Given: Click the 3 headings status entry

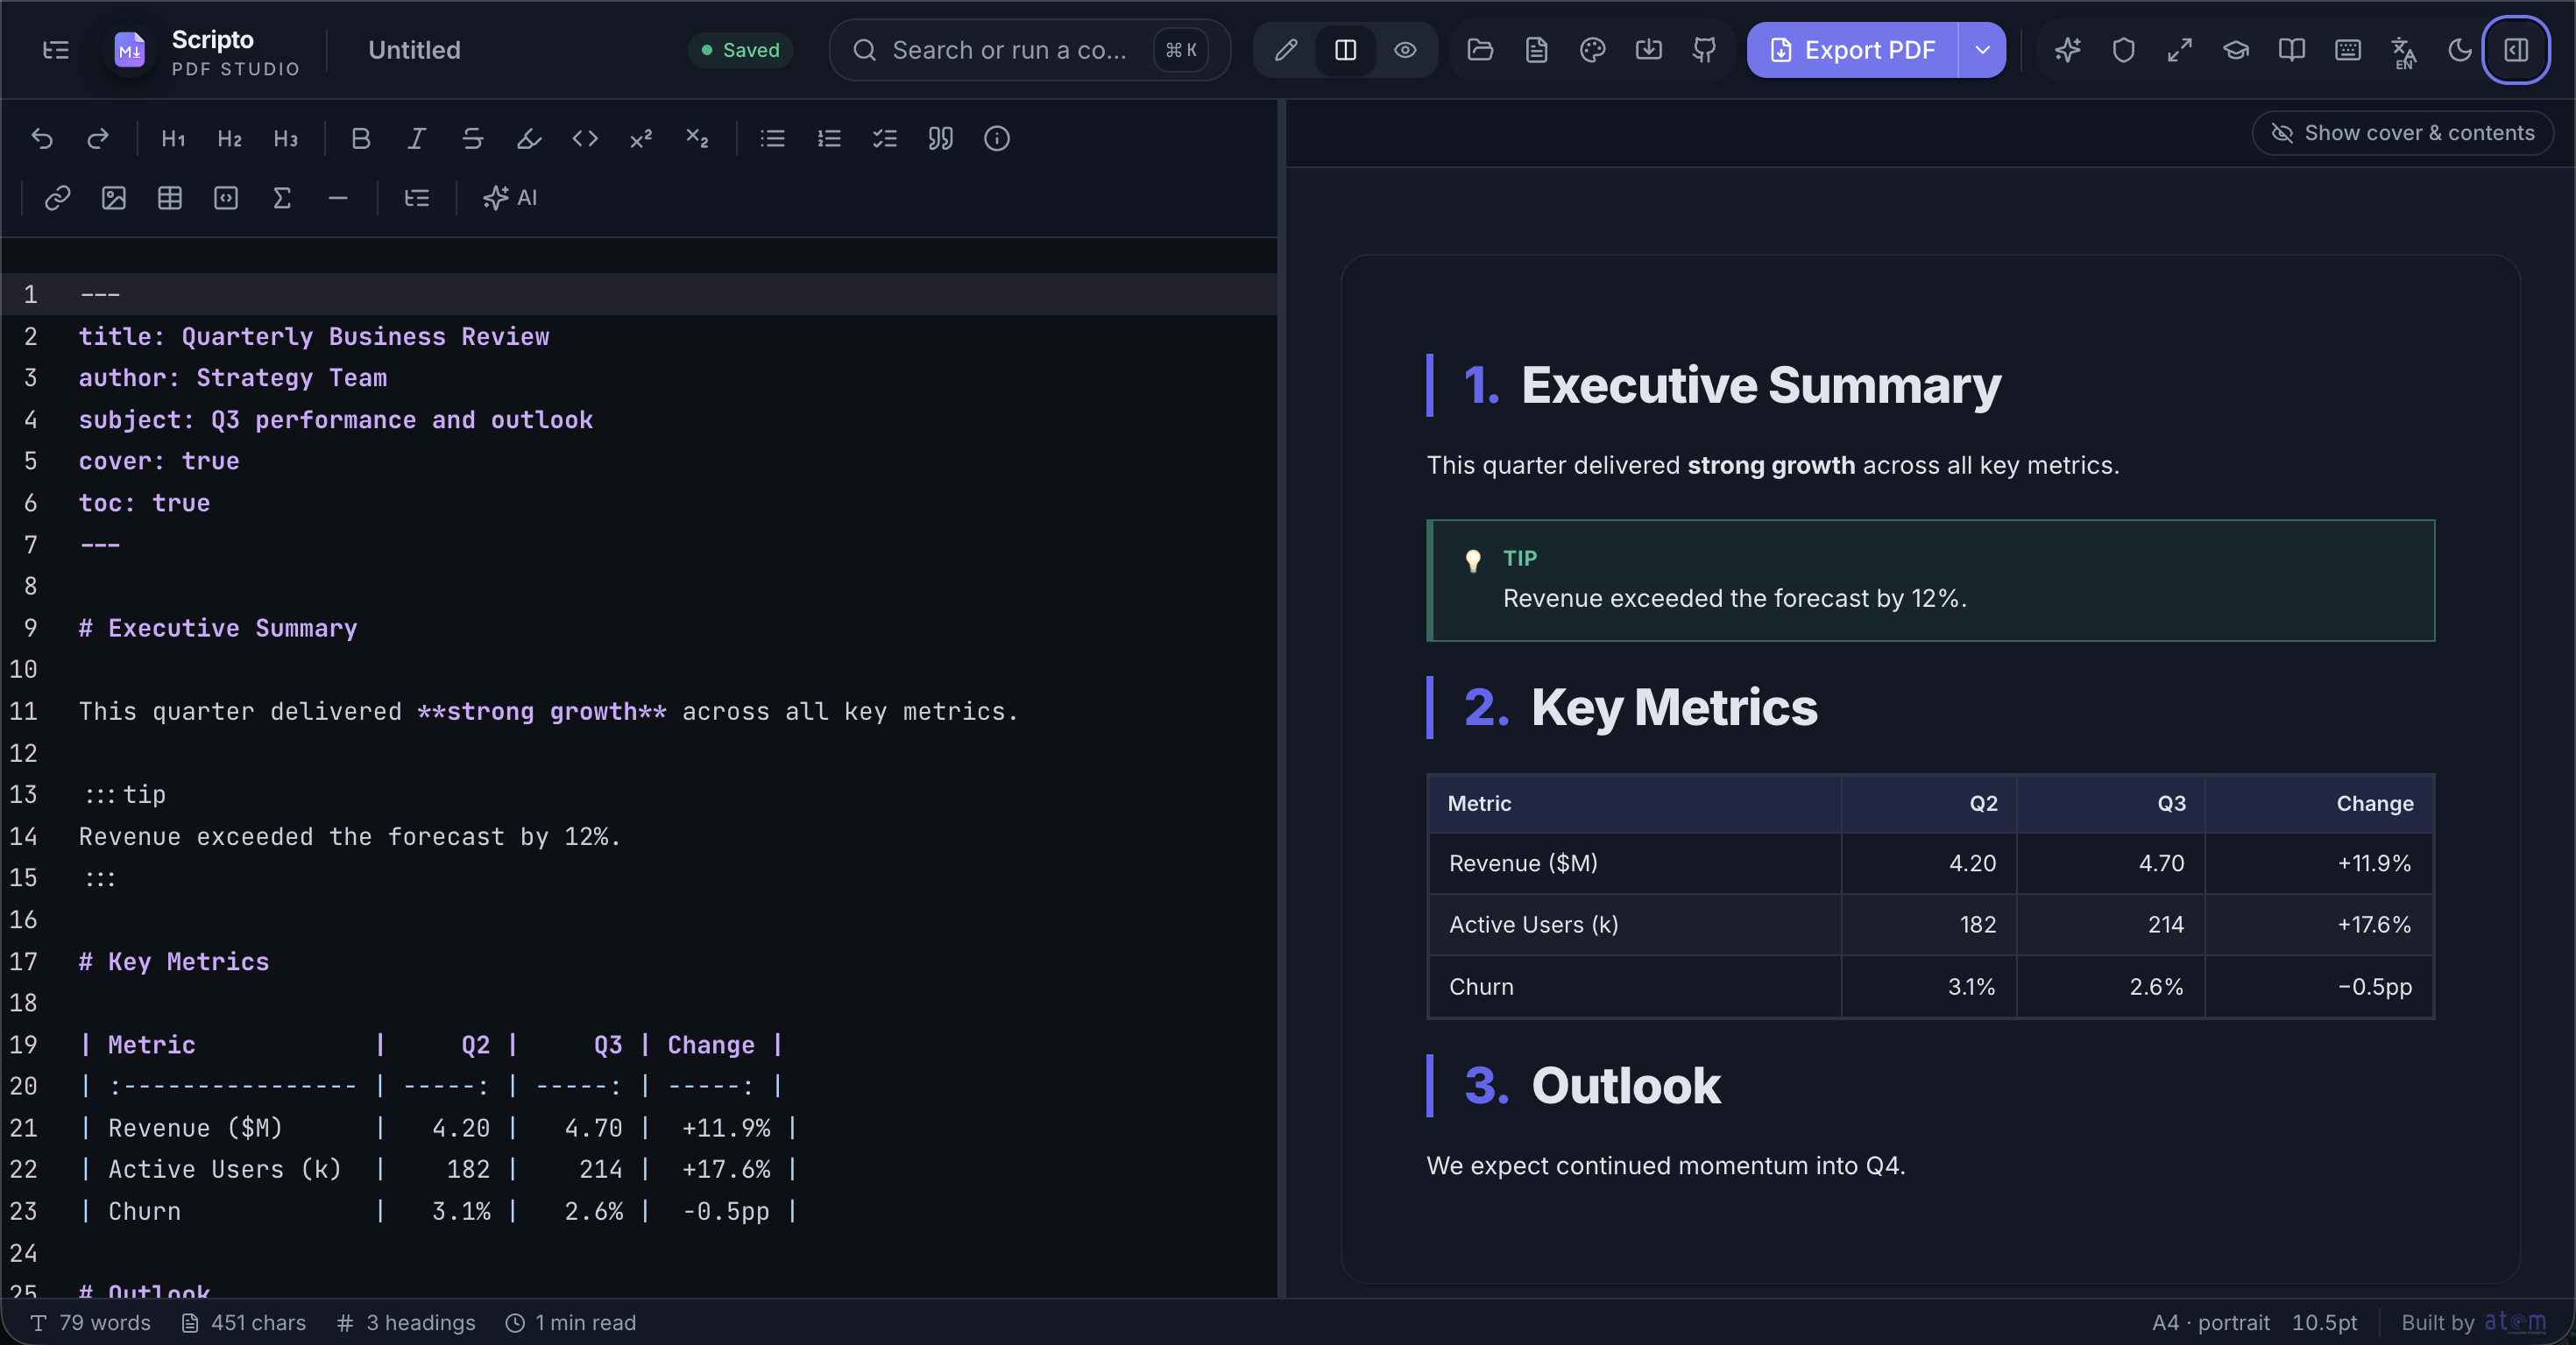Looking at the screenshot, I should click(407, 1322).
